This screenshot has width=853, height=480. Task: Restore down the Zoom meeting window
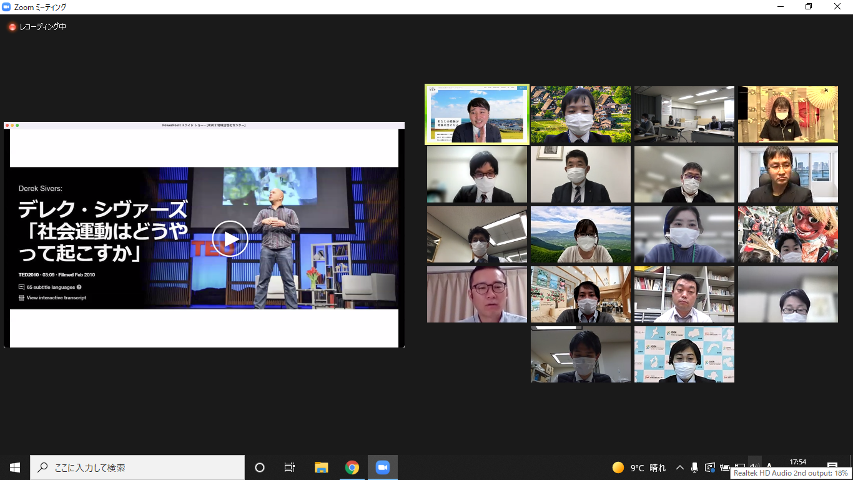point(809,7)
